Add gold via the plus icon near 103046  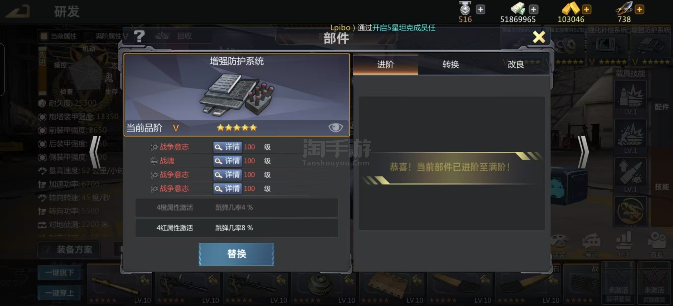tap(587, 9)
